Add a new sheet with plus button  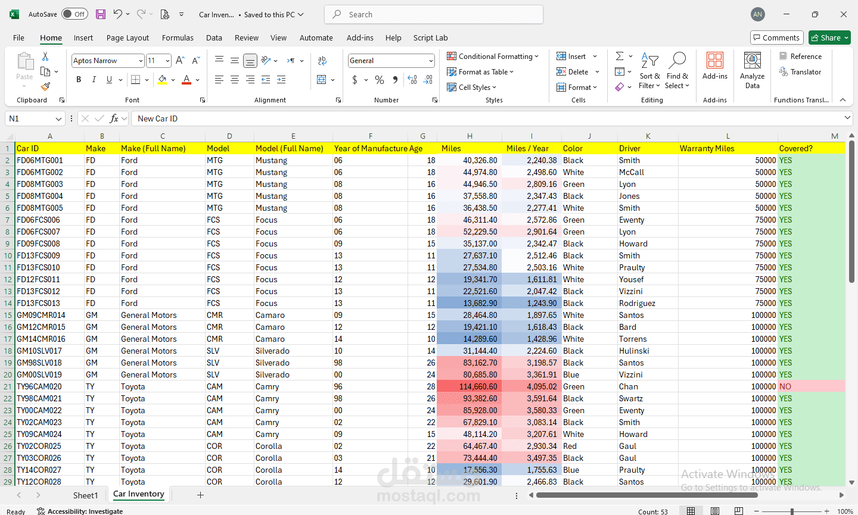tap(200, 495)
